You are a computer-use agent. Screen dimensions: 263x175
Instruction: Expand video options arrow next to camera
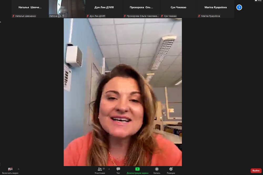(18, 169)
